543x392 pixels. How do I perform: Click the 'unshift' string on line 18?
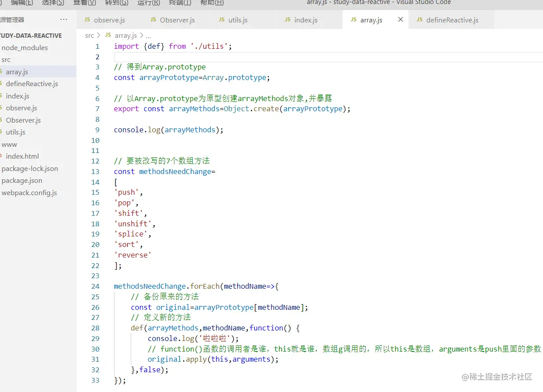pyautogui.click(x=133, y=224)
